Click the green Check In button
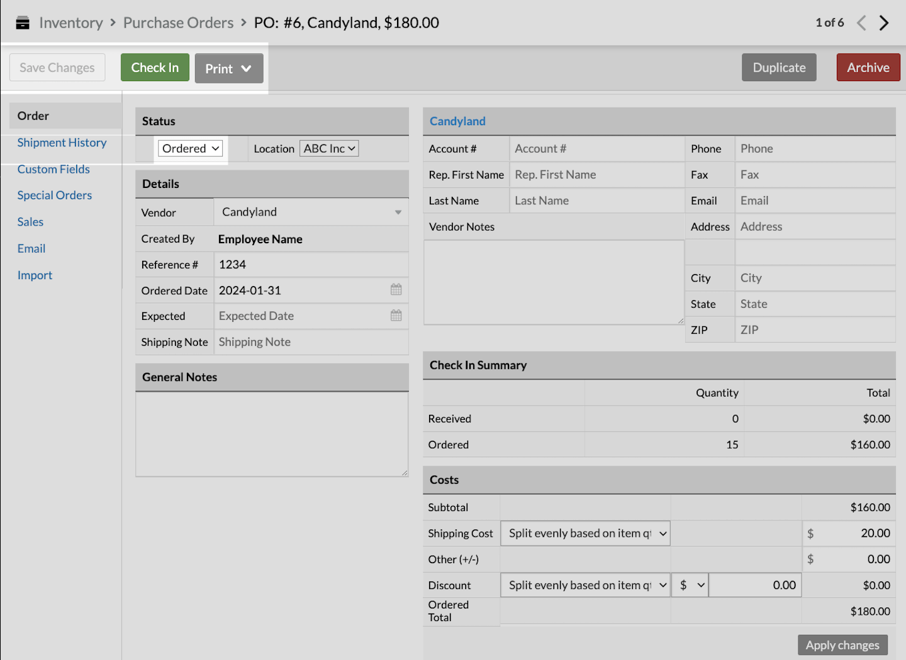The image size is (906, 660). 155,67
